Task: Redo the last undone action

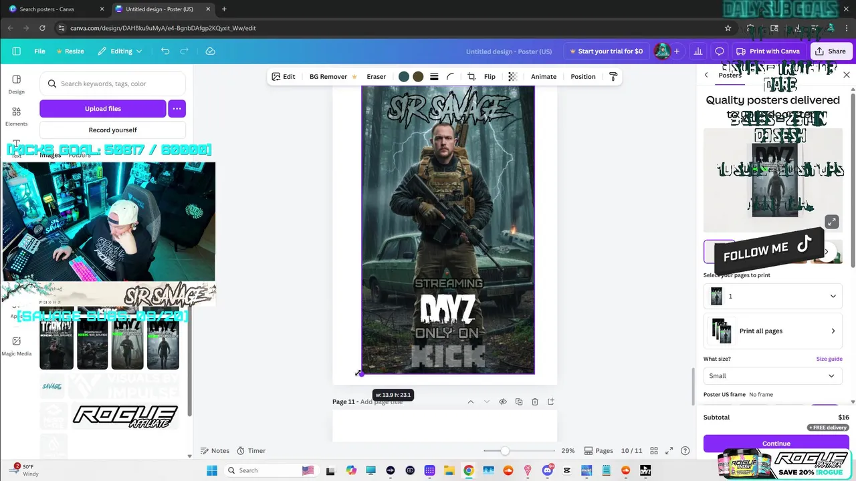Action: tap(184, 51)
